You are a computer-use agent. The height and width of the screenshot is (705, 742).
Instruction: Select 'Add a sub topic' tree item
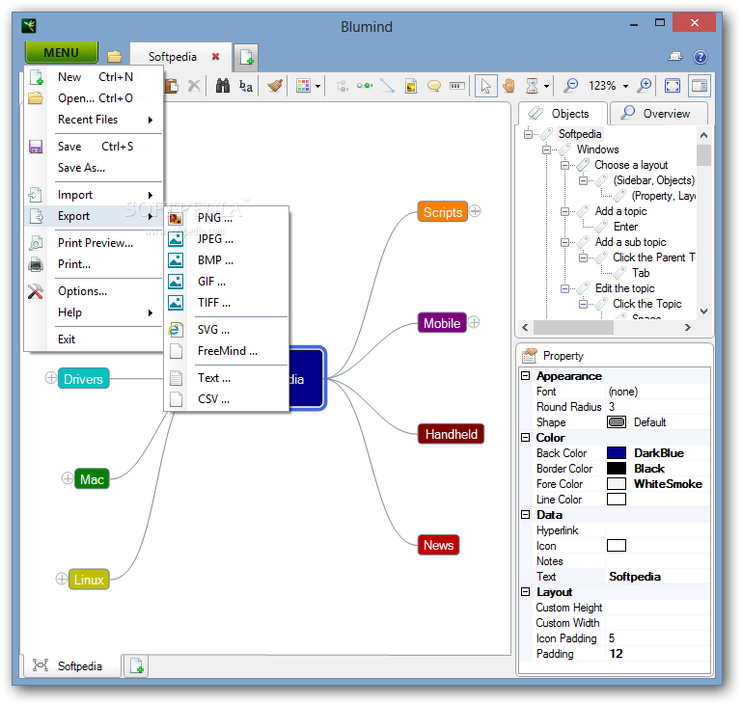pyautogui.click(x=630, y=242)
